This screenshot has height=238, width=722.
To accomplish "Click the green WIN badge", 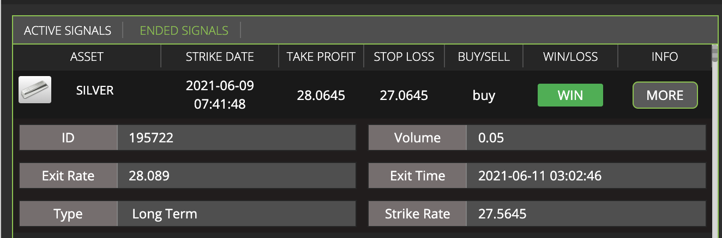I will 570,95.
